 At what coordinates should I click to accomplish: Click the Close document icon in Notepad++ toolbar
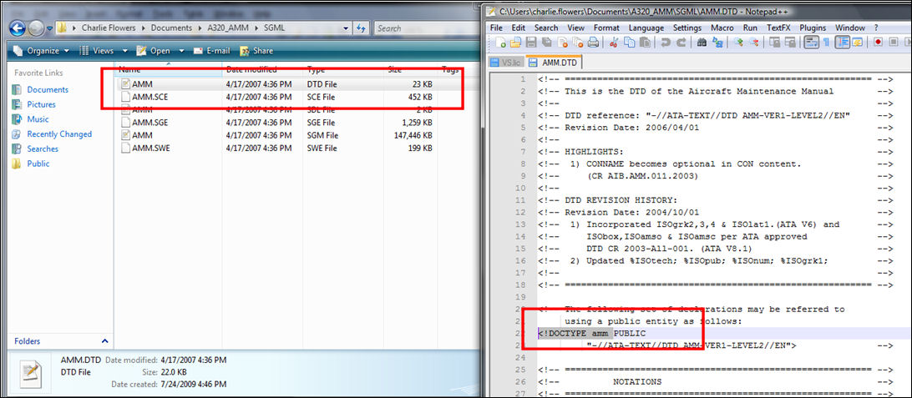click(562, 43)
